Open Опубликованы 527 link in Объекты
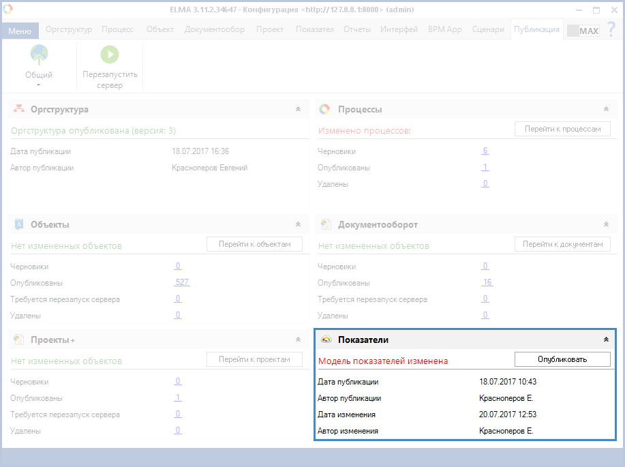625x467 pixels. 182,283
